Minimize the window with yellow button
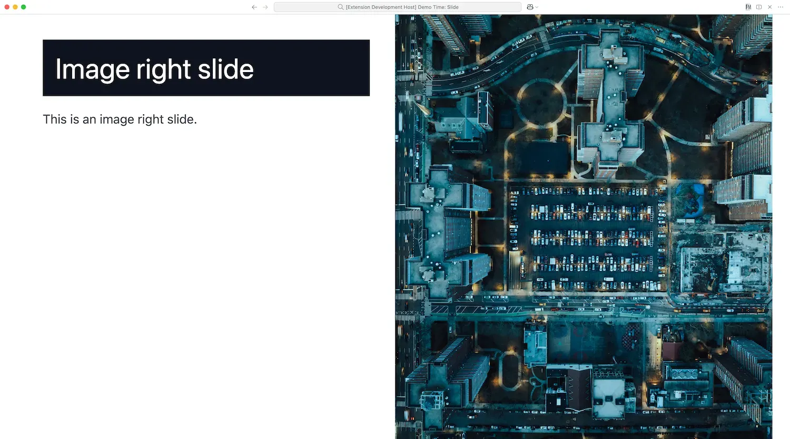This screenshot has width=790, height=439. 15,7
